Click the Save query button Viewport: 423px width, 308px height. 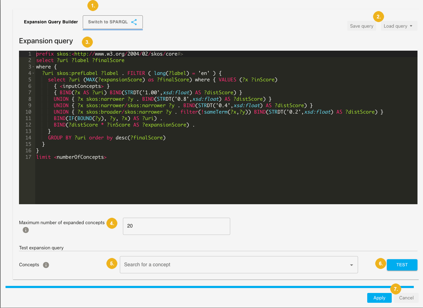click(361, 26)
